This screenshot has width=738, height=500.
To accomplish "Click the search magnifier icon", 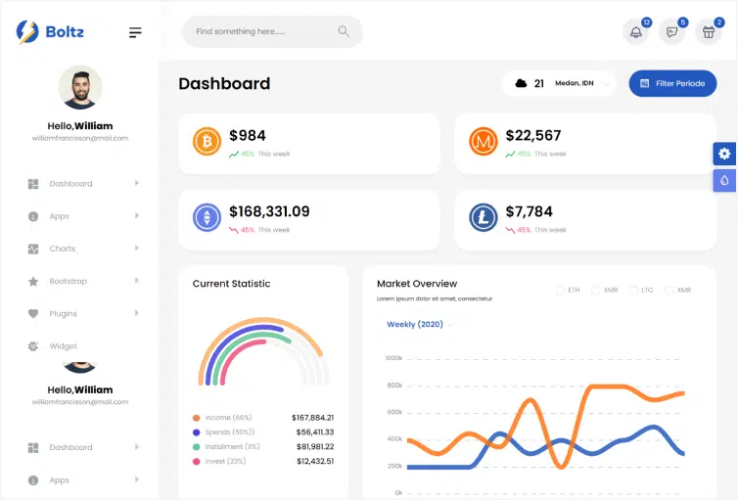I will (344, 31).
